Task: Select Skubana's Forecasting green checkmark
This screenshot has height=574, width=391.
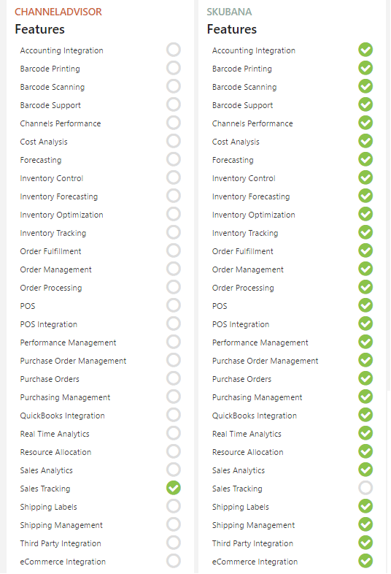Action: tap(365, 159)
